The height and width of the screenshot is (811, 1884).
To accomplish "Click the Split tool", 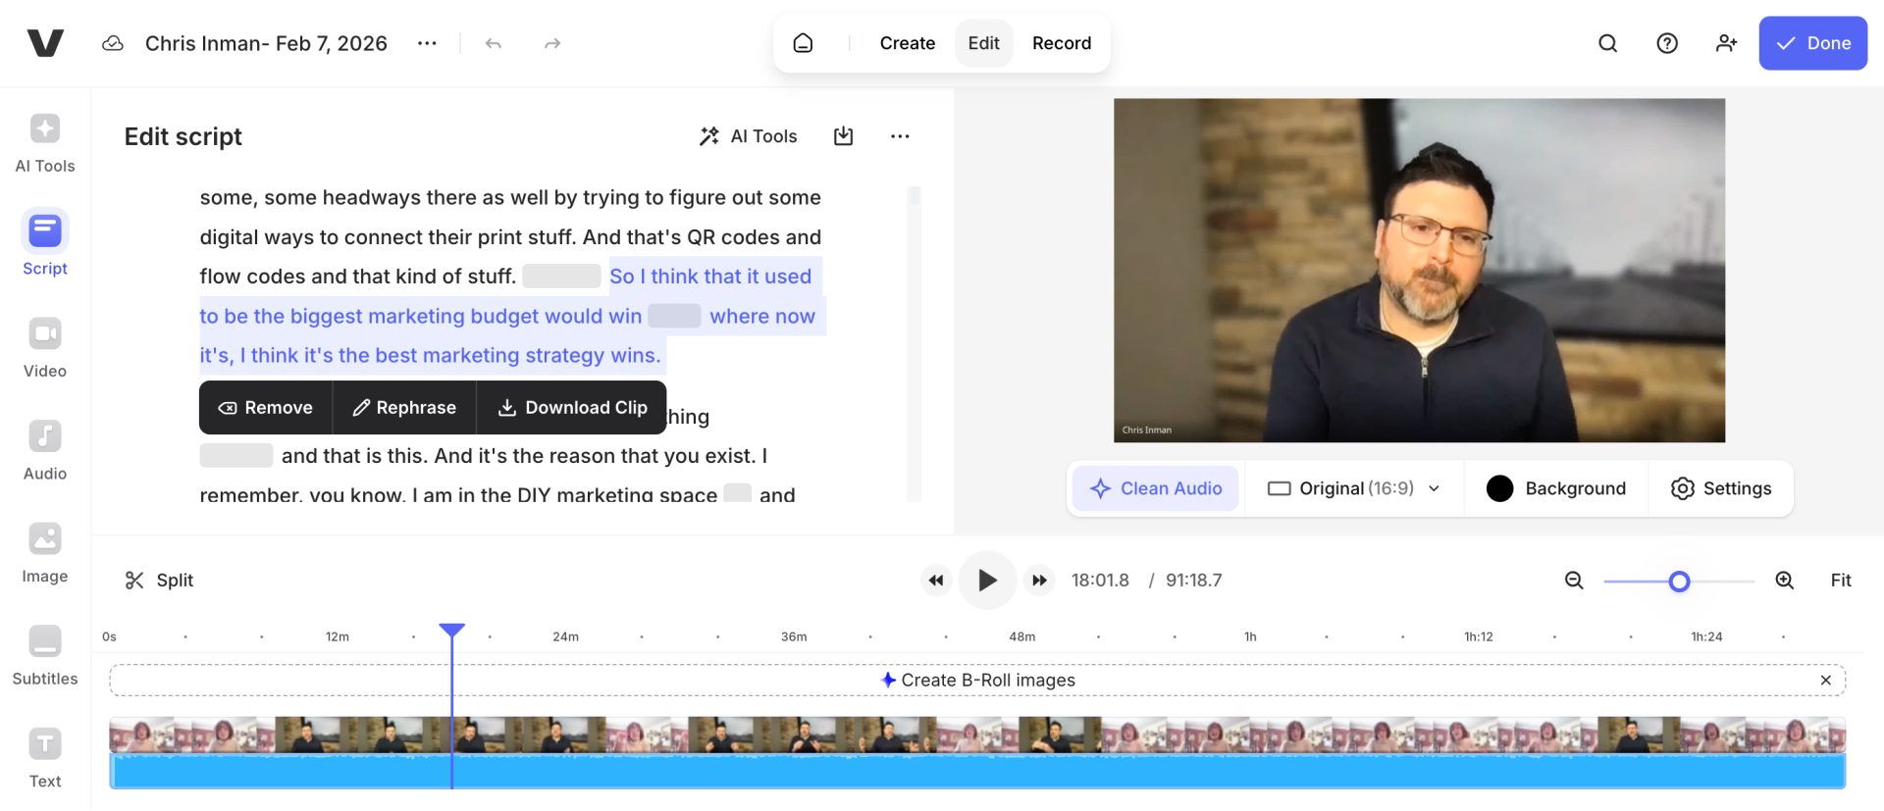I will coord(159,581).
